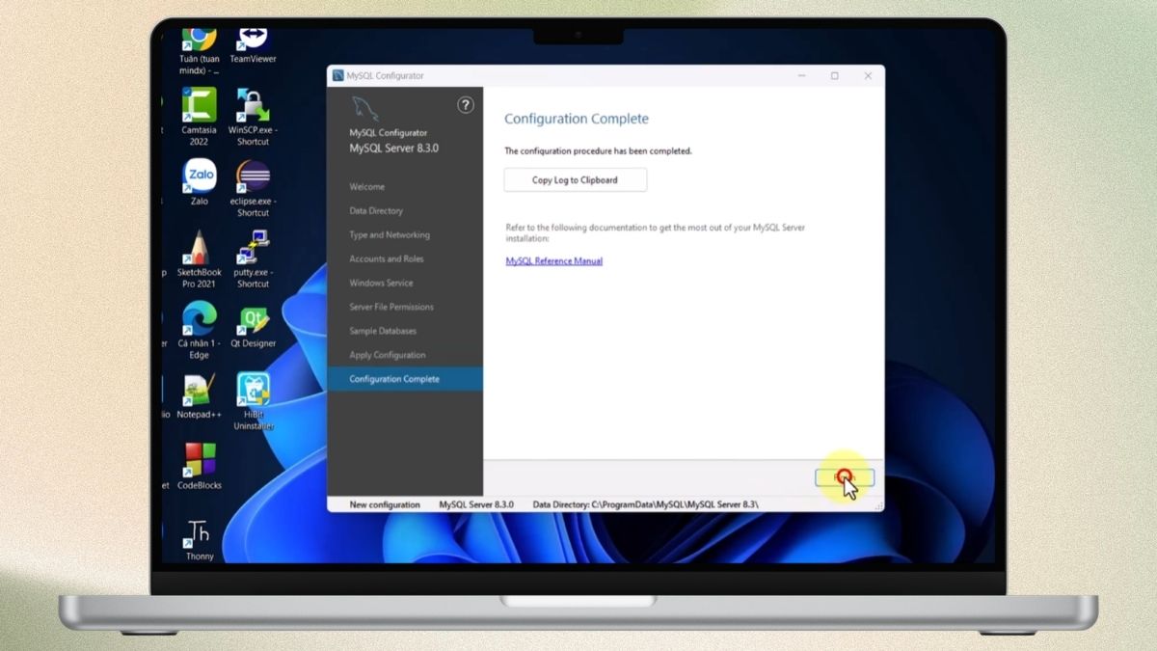Click the MySQL Configurator title bar icon
Screen dimensions: 1157x651
337,76
